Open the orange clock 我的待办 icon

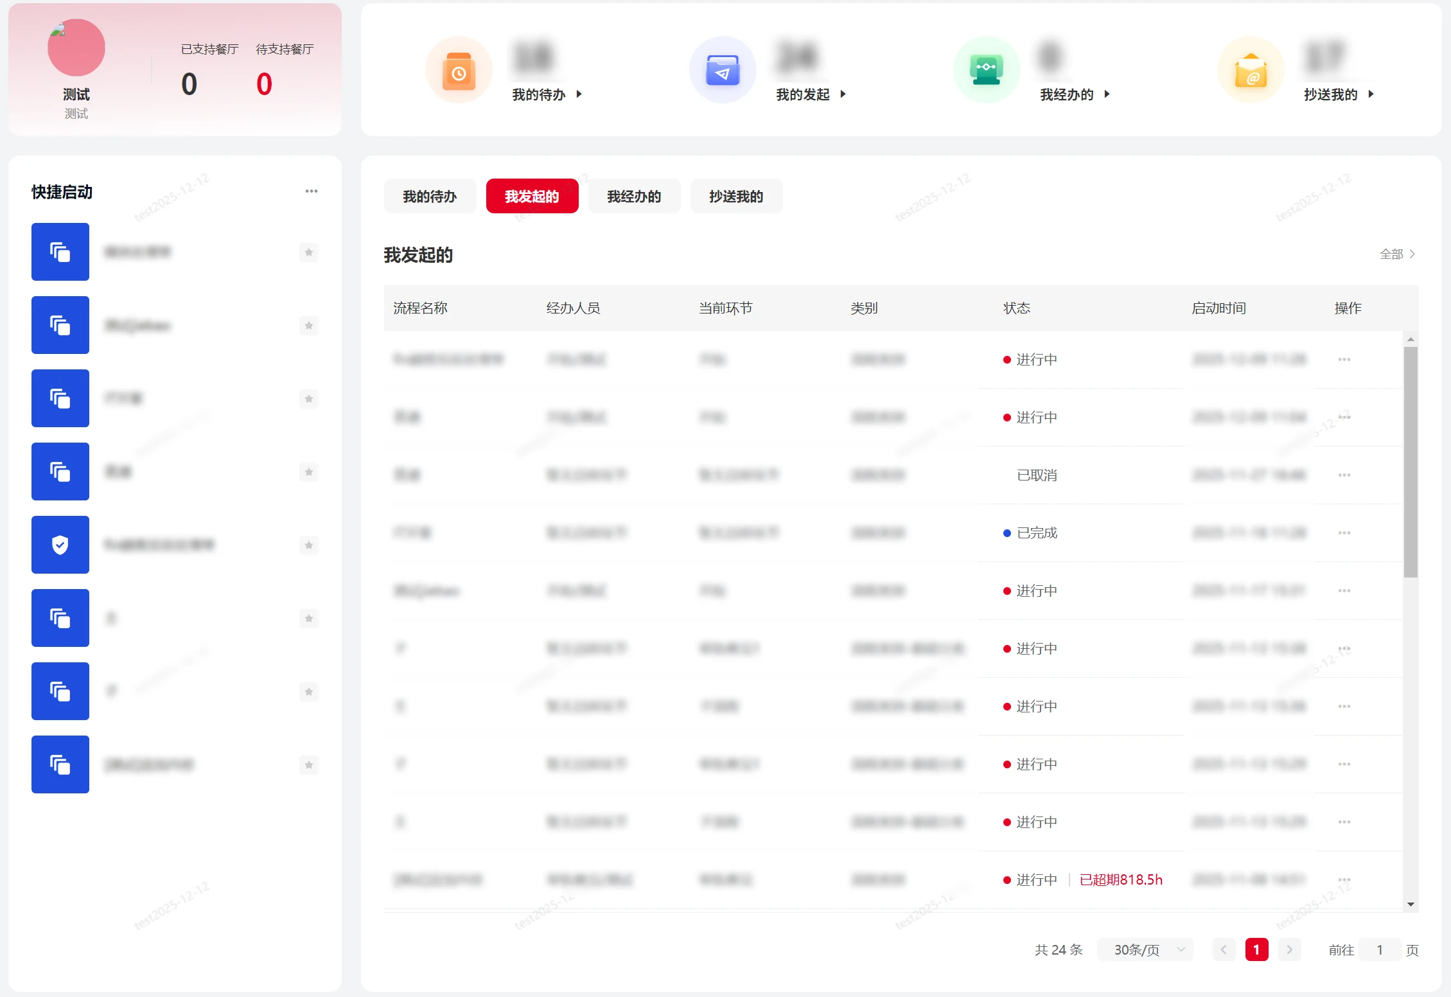tap(459, 69)
